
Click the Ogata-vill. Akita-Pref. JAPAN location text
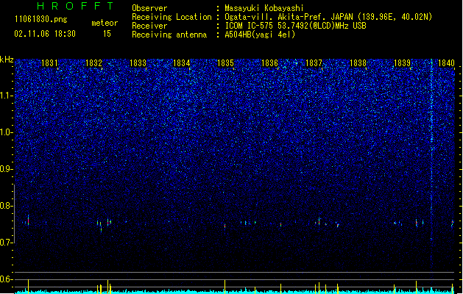(x=328, y=17)
